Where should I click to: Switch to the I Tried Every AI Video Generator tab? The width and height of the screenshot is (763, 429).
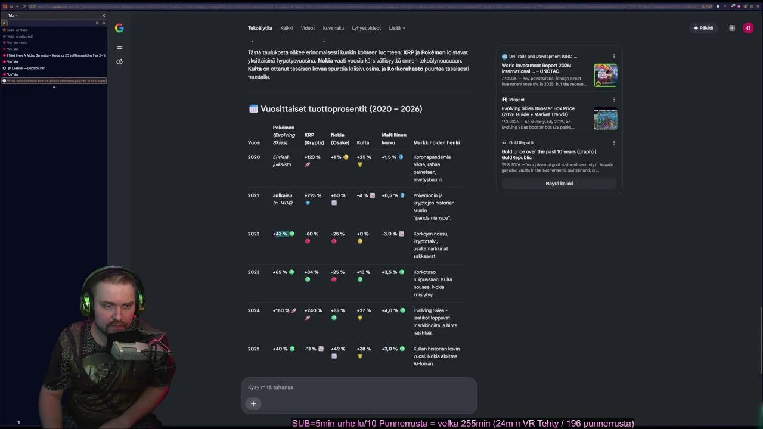[54, 55]
